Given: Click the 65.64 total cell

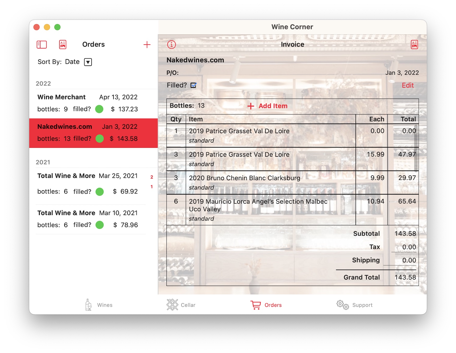Looking at the screenshot, I should point(407,201).
